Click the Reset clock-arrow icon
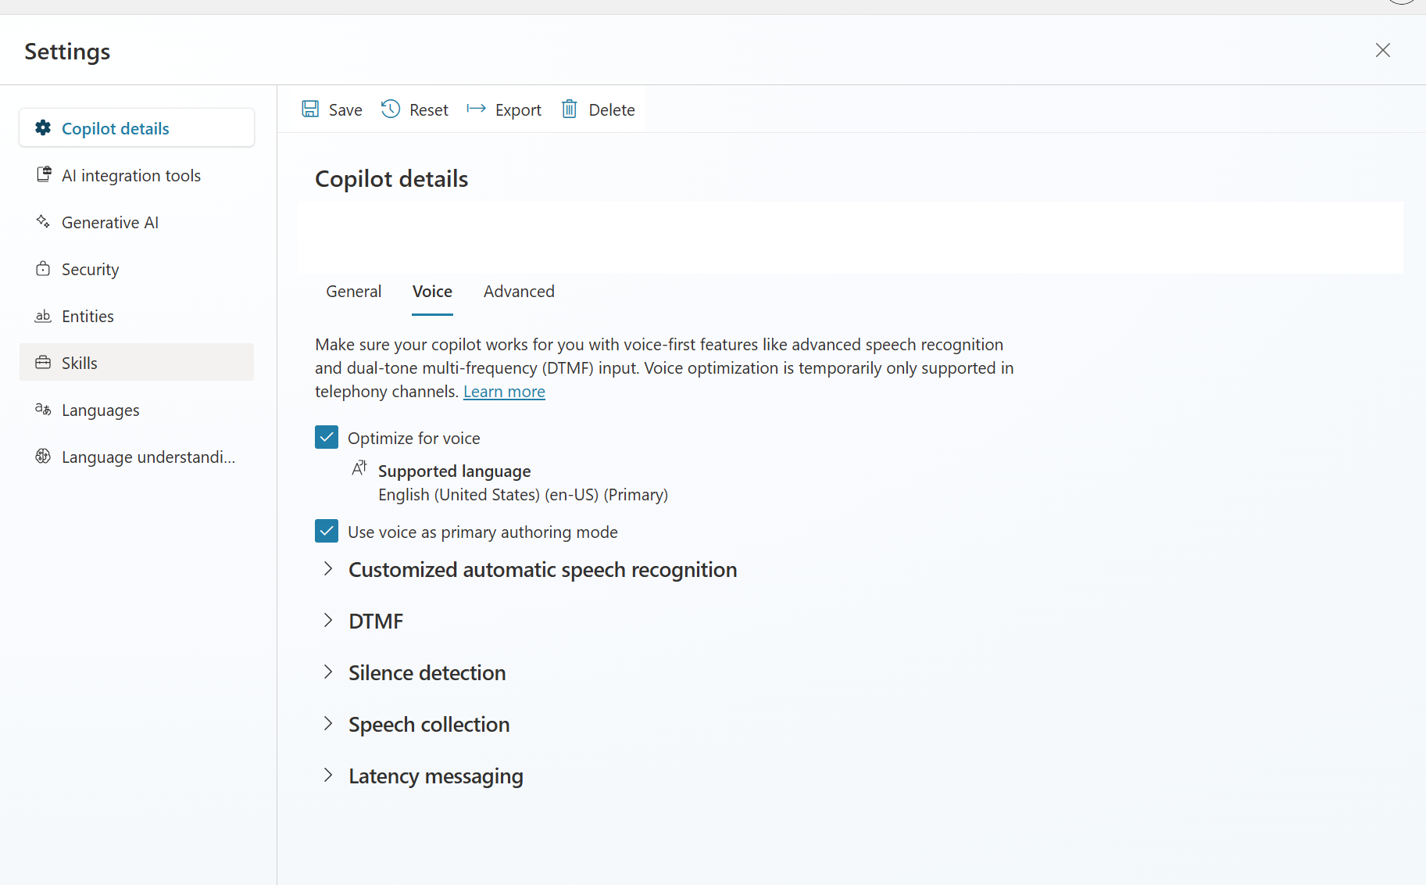The width and height of the screenshot is (1426, 885). pyautogui.click(x=391, y=109)
